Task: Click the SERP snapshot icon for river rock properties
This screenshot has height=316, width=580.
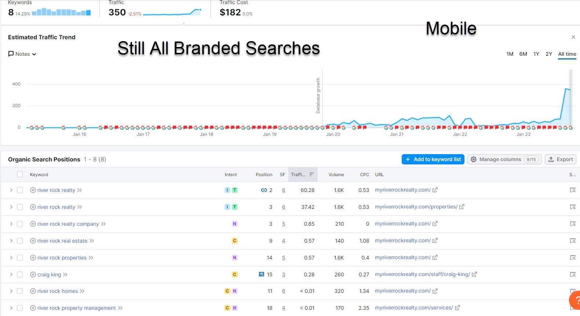Action: tap(572, 258)
